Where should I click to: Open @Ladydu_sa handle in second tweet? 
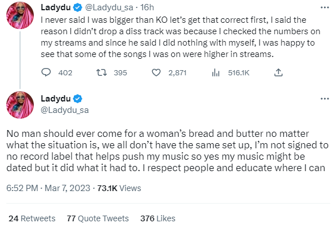click(x=65, y=110)
